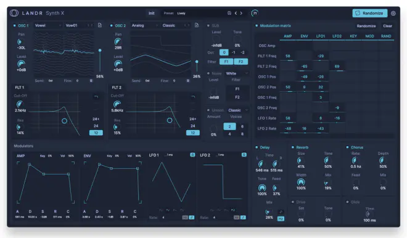The width and height of the screenshot is (407, 238).
Task: Click Randomize in the Modulation matrix
Action: point(366,26)
